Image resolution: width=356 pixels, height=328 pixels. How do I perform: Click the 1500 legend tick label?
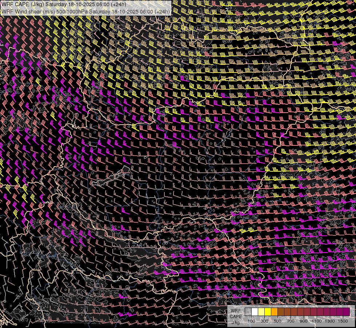tap(343, 321)
